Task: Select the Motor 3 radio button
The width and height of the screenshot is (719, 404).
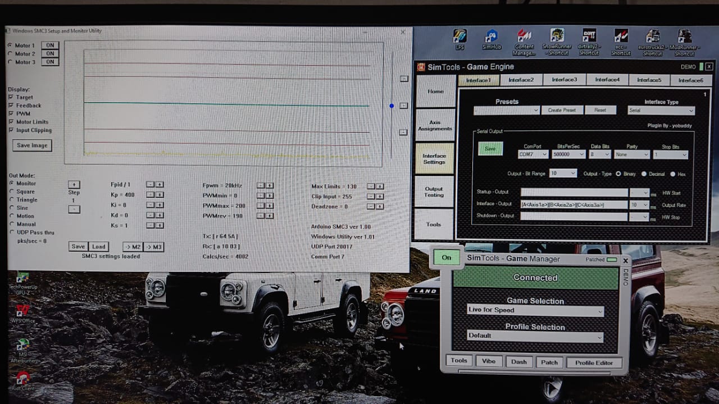Action: point(10,62)
